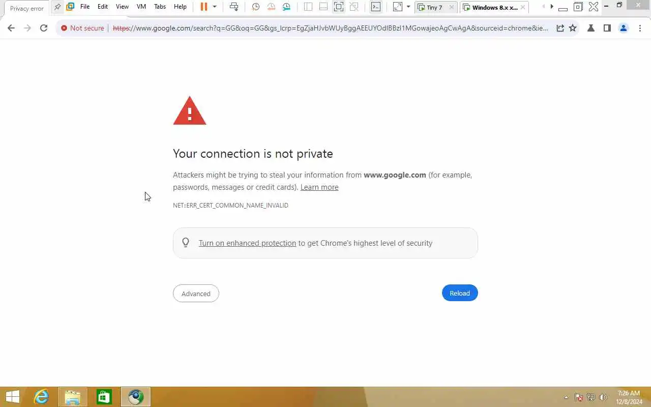Open the volume speaker icon
Viewport: 651px width, 407px height.
click(x=603, y=397)
